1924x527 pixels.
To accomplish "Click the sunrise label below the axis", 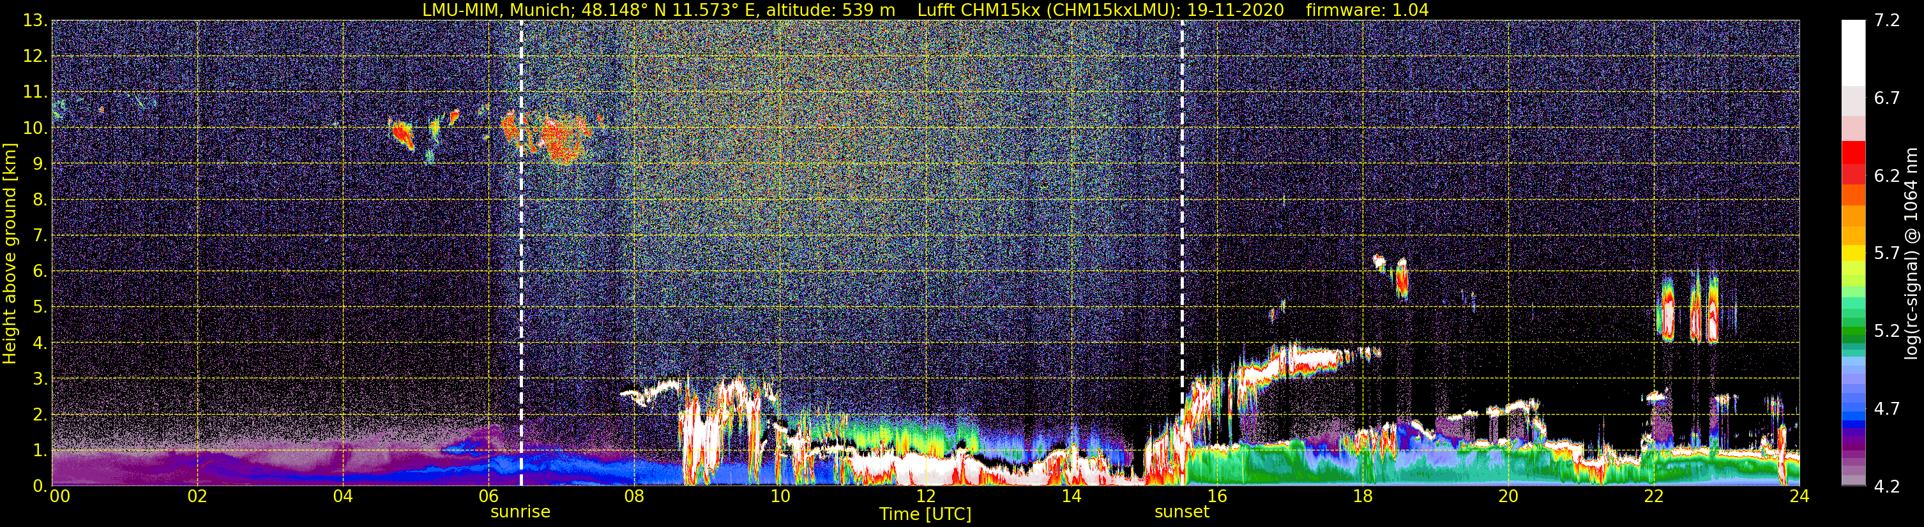I will (x=520, y=512).
